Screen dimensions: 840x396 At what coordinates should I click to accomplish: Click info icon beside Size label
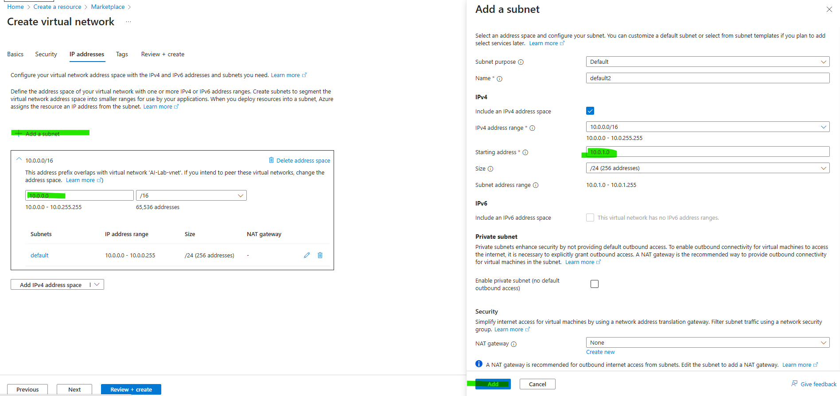490,169
